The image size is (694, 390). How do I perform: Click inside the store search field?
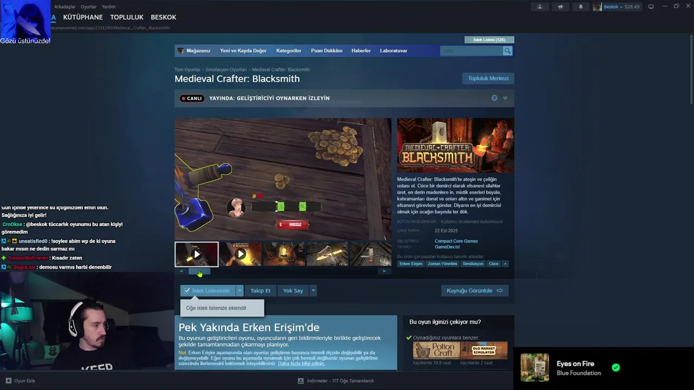[472, 51]
